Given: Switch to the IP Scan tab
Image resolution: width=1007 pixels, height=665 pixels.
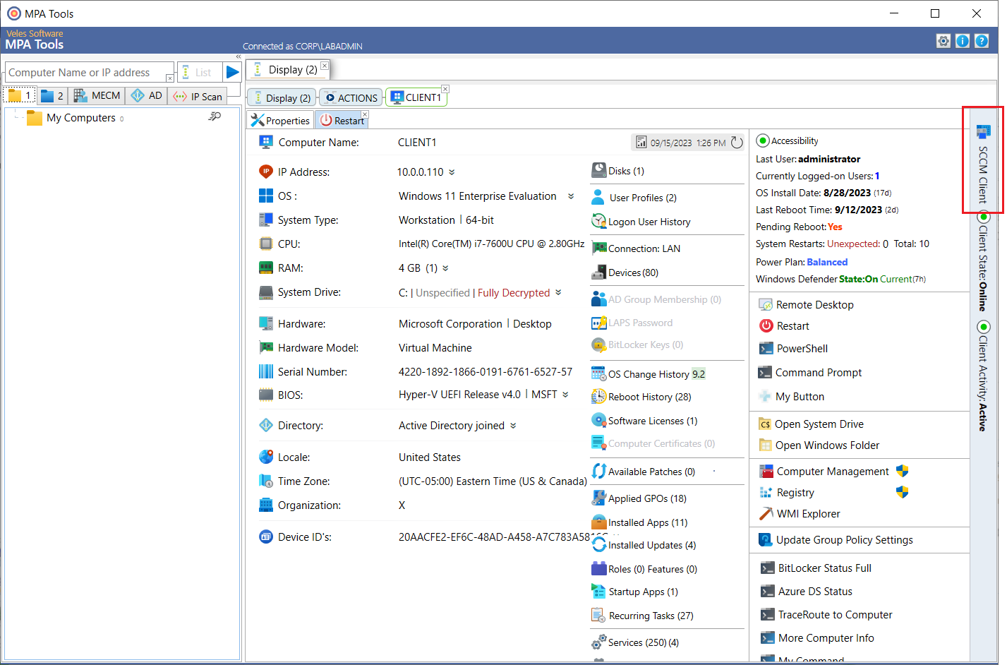Looking at the screenshot, I should click(198, 96).
